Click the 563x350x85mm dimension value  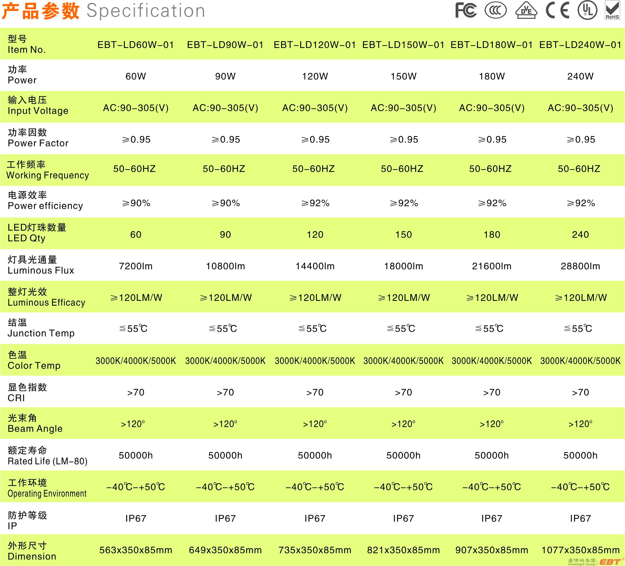[x=136, y=550]
